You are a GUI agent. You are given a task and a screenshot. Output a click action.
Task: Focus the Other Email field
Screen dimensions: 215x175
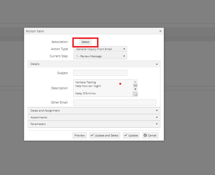coord(115,103)
